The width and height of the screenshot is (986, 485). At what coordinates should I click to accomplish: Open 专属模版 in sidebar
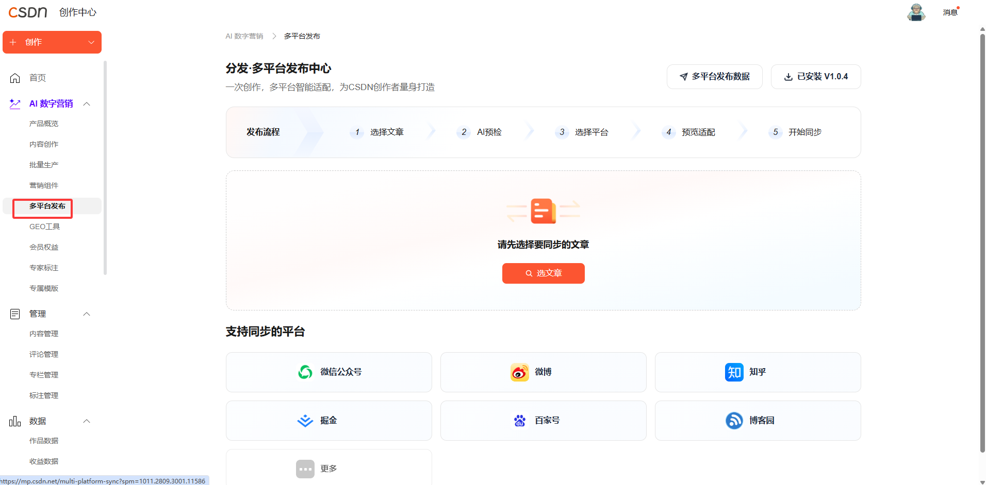(44, 288)
